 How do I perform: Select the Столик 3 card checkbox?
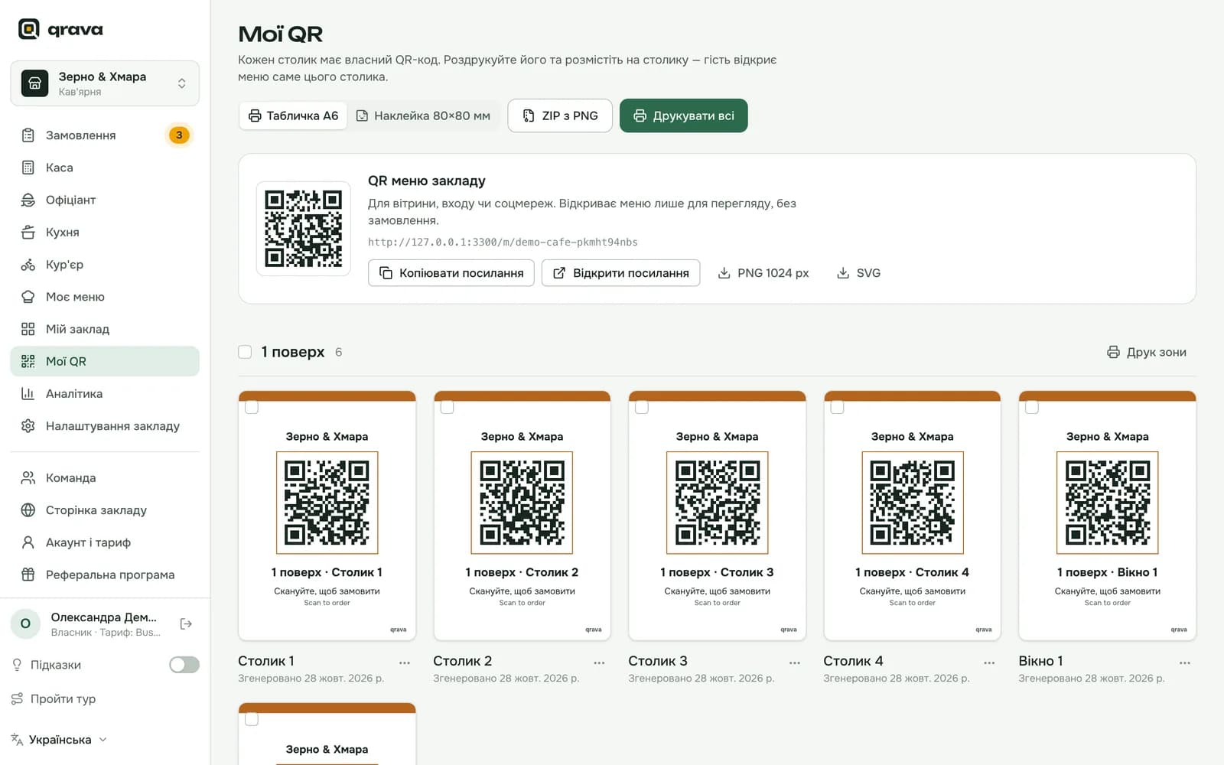tap(642, 407)
